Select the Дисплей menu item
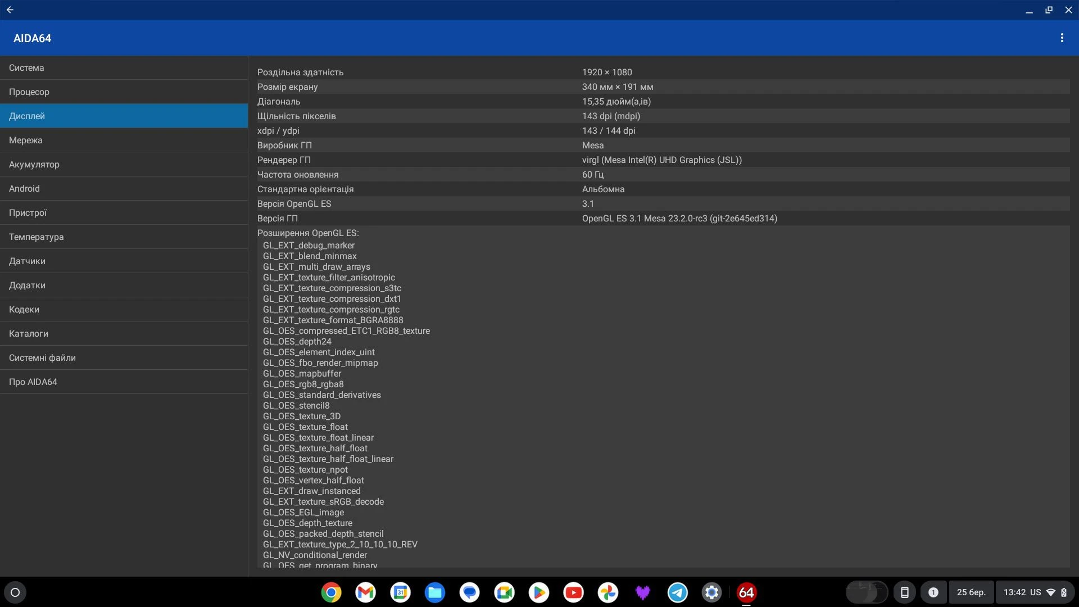The height and width of the screenshot is (607, 1079). [x=124, y=116]
